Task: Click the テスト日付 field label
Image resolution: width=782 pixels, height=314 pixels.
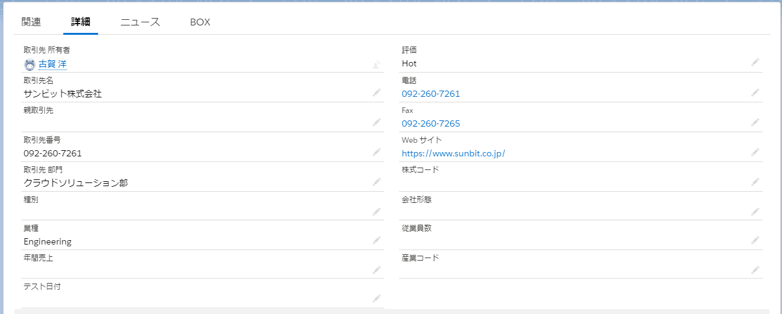Action: point(42,287)
